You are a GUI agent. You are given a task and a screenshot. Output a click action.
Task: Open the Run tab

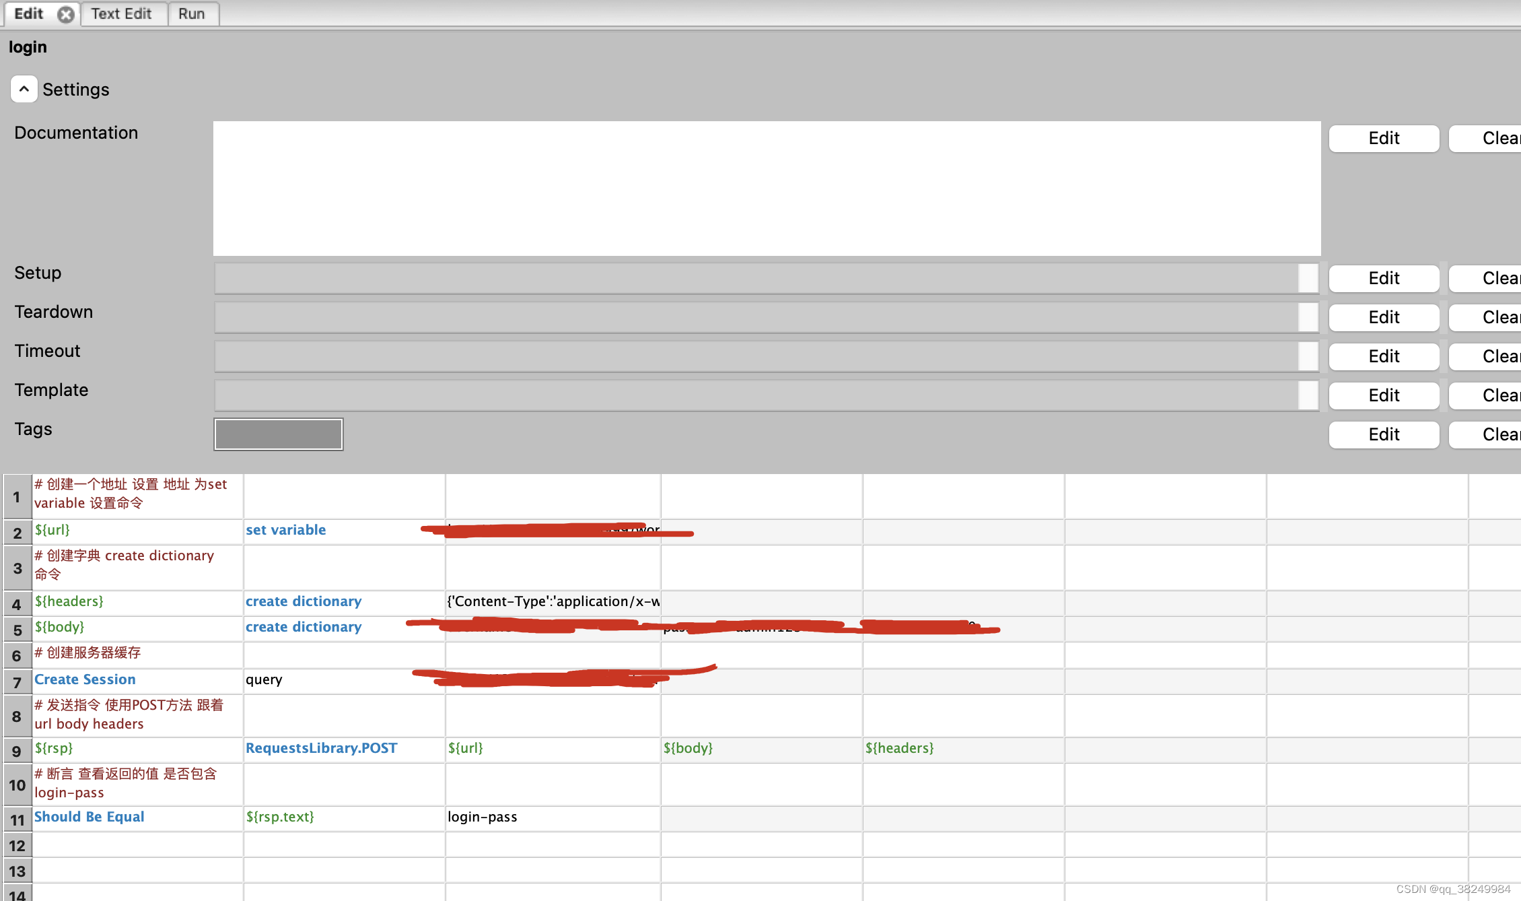[191, 13]
